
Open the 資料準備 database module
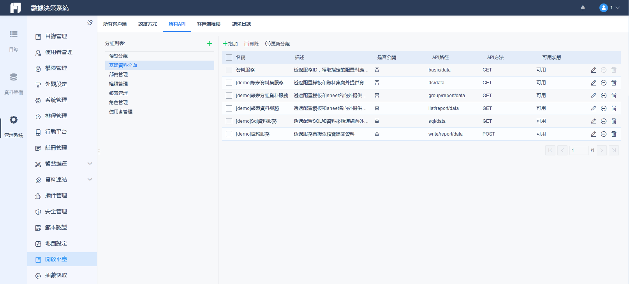point(14,84)
